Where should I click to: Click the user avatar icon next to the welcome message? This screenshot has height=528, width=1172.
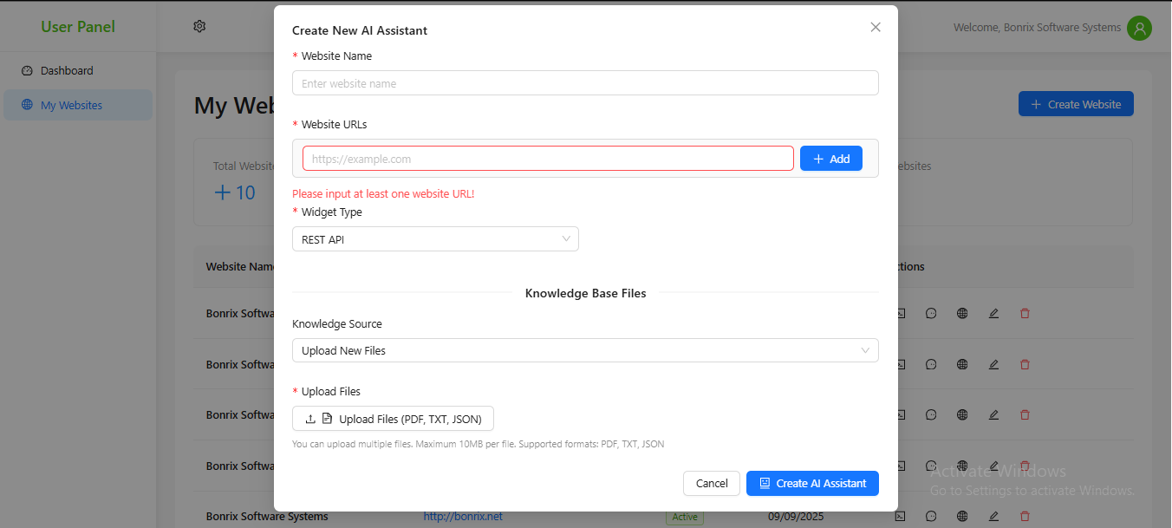(x=1139, y=28)
